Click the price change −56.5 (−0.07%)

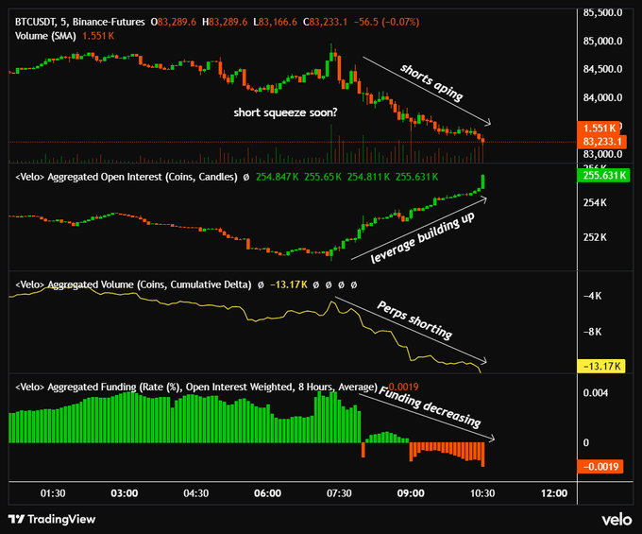[x=386, y=22]
